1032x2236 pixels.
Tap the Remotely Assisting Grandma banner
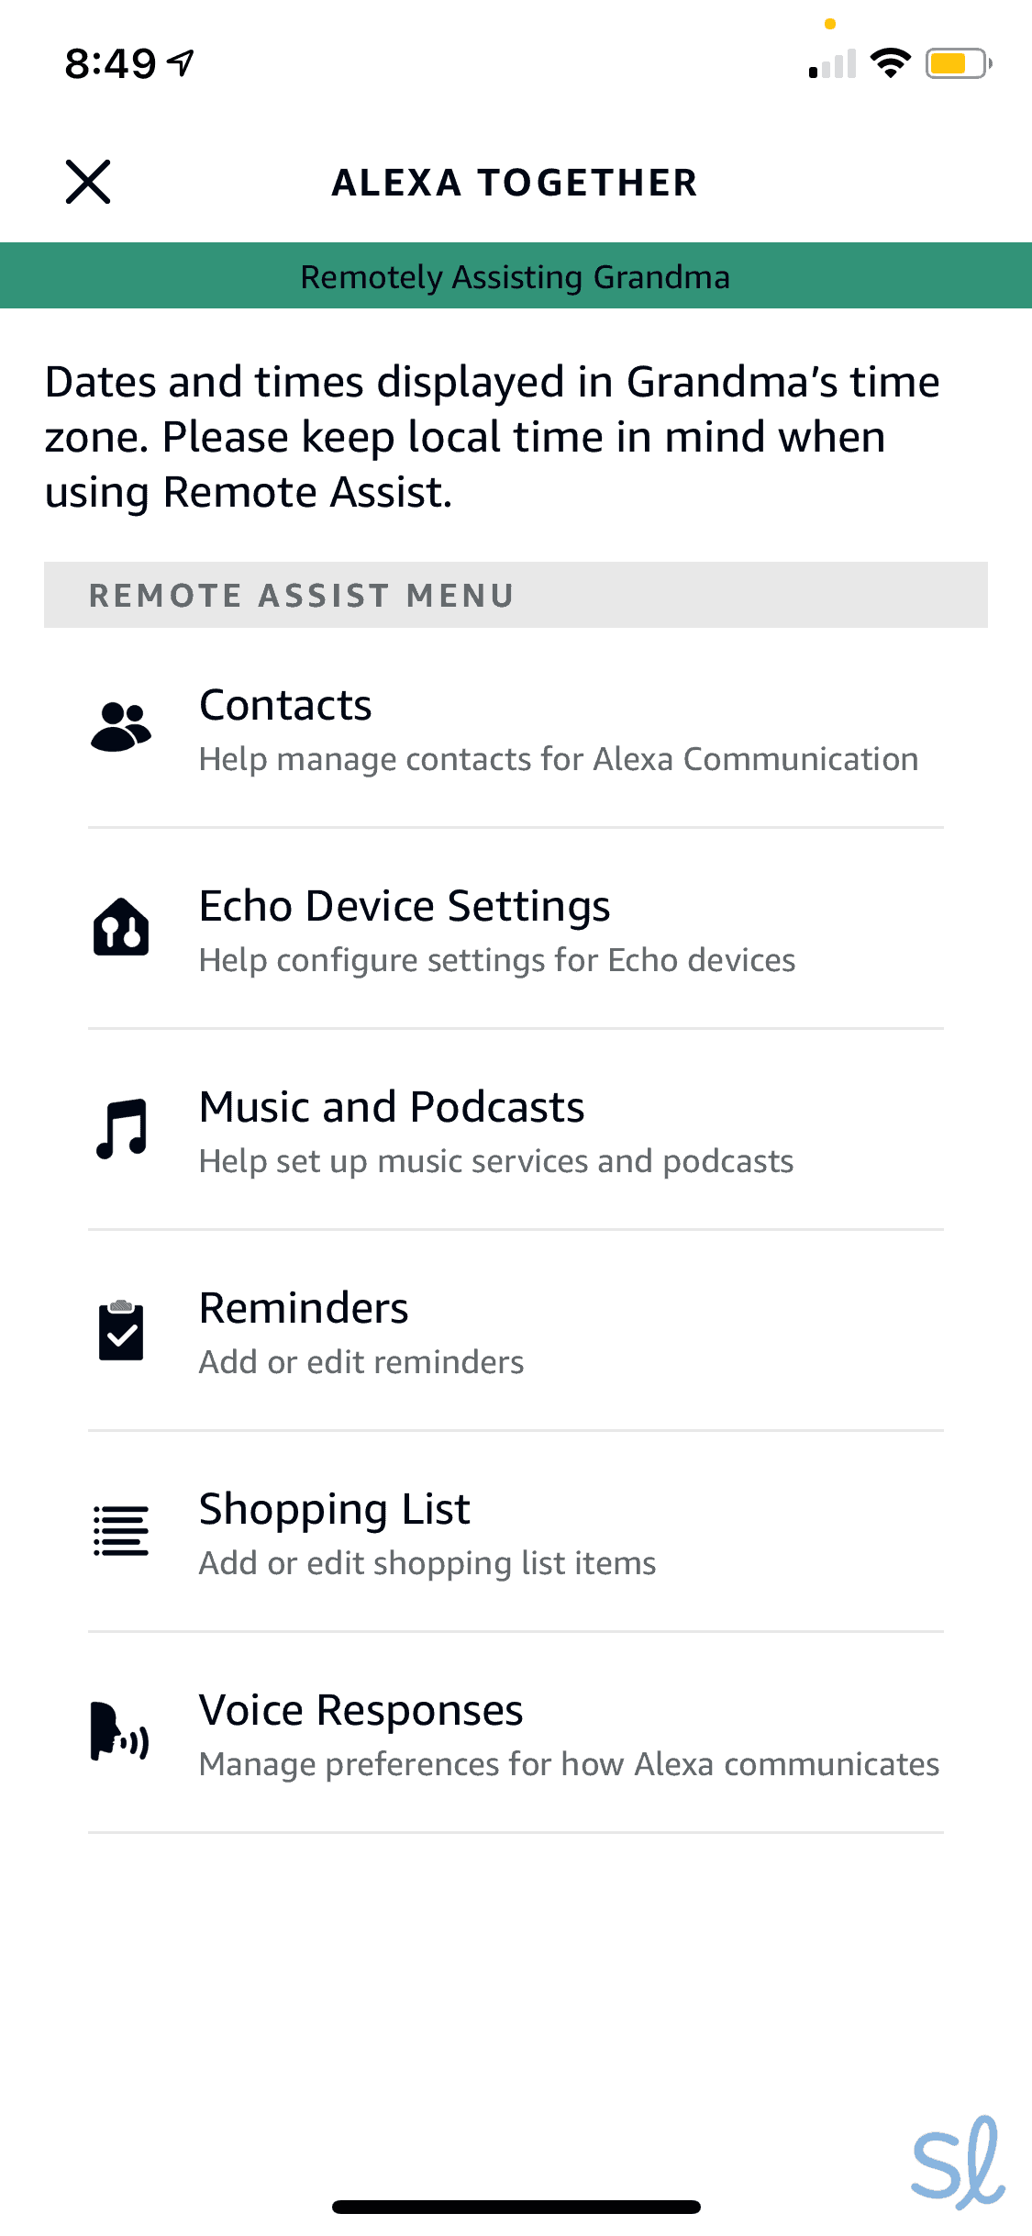[x=516, y=276]
